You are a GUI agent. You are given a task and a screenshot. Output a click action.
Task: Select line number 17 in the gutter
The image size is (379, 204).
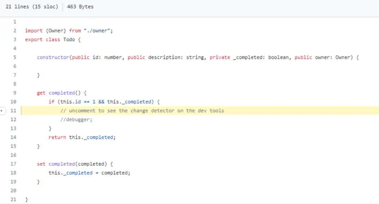click(14, 164)
